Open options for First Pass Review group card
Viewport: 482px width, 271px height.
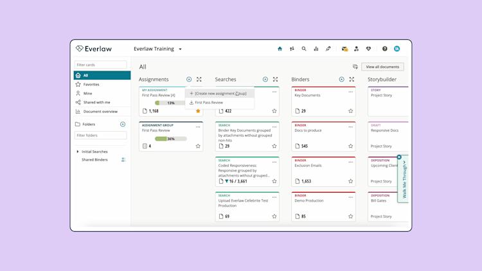(x=198, y=127)
